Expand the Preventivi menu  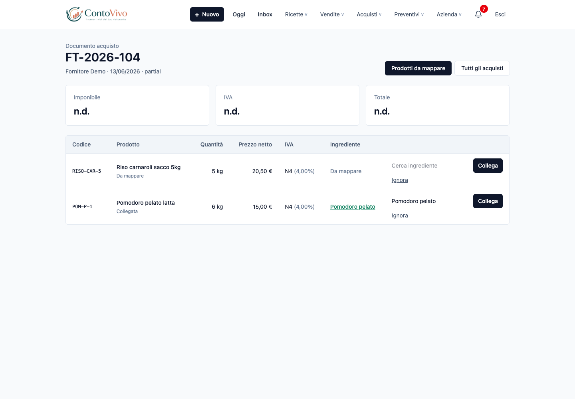click(409, 14)
